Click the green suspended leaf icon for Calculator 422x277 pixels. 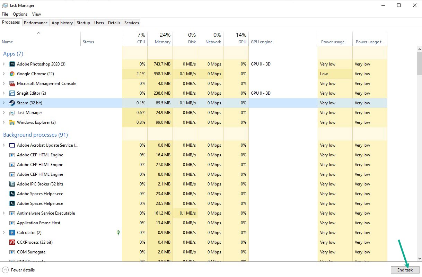tap(118, 233)
